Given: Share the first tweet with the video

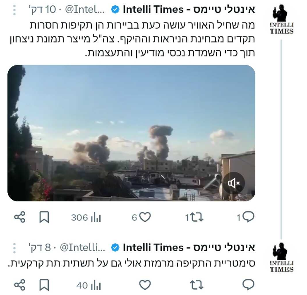Looking at the screenshot, I should (20, 217).
